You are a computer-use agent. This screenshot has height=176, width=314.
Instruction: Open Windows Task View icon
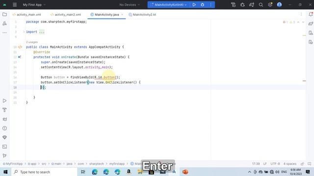83,172
